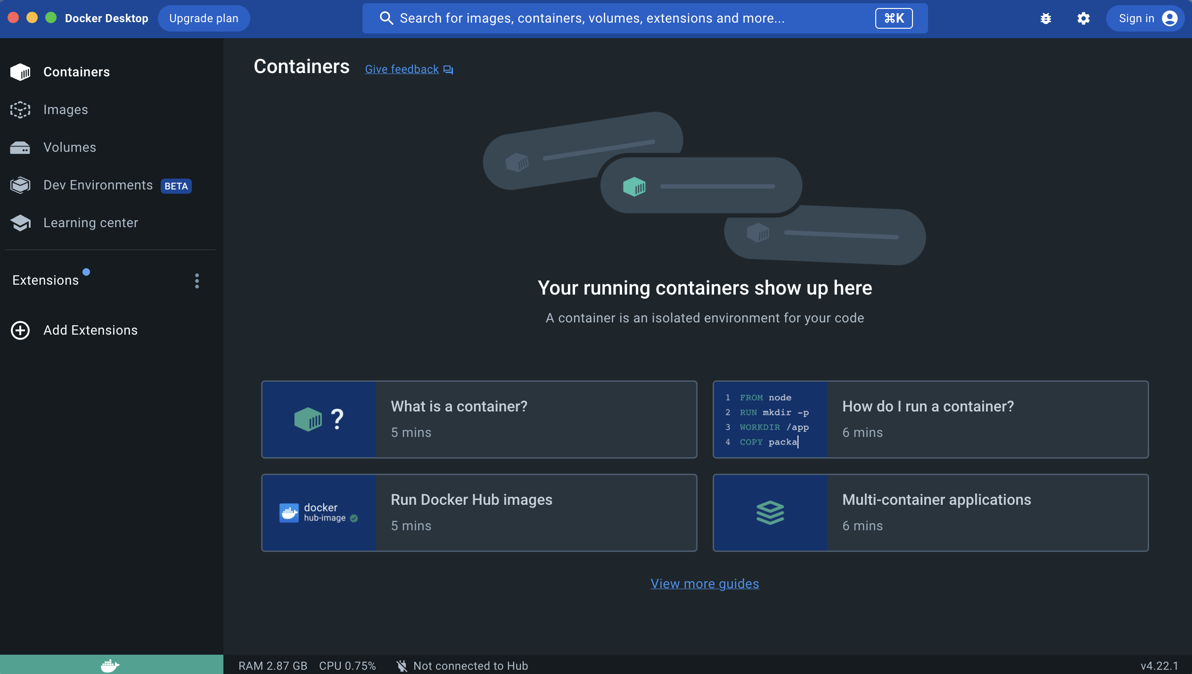Click the search magnifier icon
This screenshot has width=1192, height=674.
point(386,18)
